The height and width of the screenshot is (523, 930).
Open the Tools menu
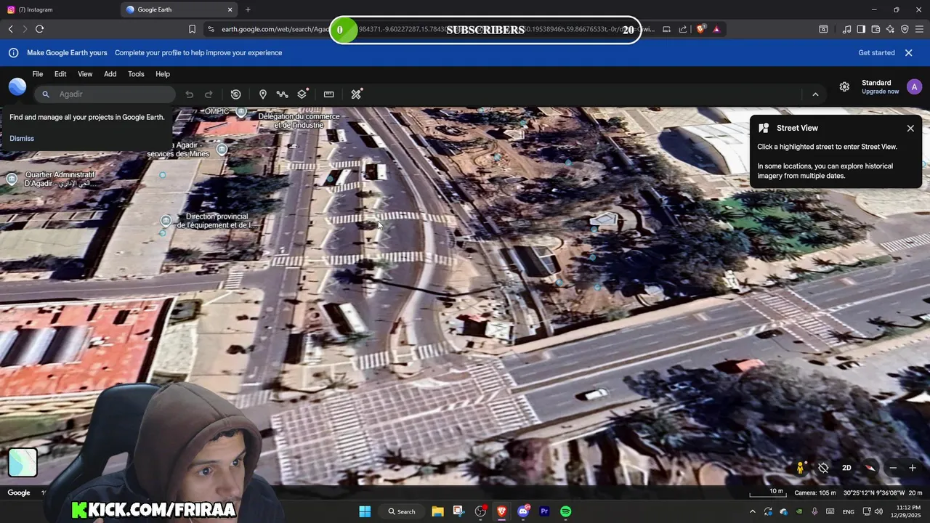(136, 74)
